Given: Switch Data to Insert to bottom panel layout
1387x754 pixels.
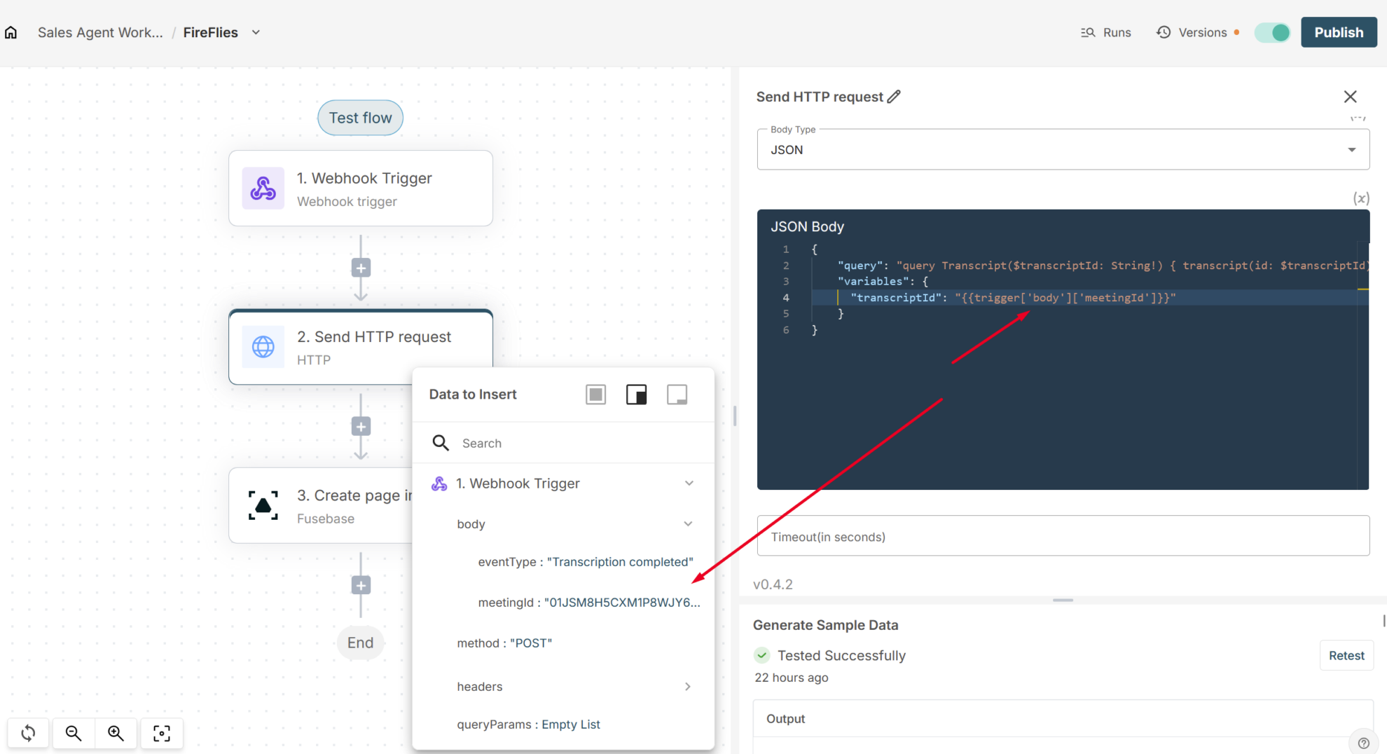Looking at the screenshot, I should click(x=677, y=394).
